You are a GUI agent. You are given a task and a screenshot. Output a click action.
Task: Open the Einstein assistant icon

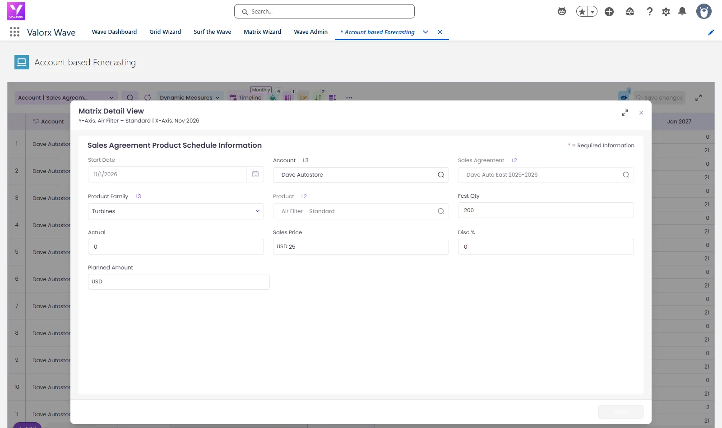pyautogui.click(x=562, y=12)
